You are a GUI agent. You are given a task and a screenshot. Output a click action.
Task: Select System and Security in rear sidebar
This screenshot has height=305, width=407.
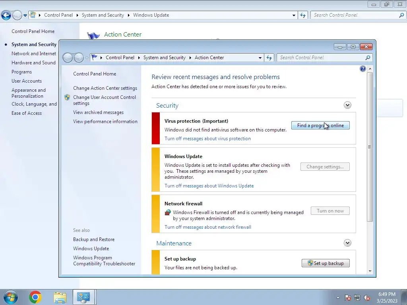34,44
